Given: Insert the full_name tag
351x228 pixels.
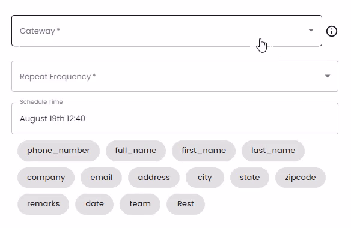Looking at the screenshot, I should [x=136, y=151].
